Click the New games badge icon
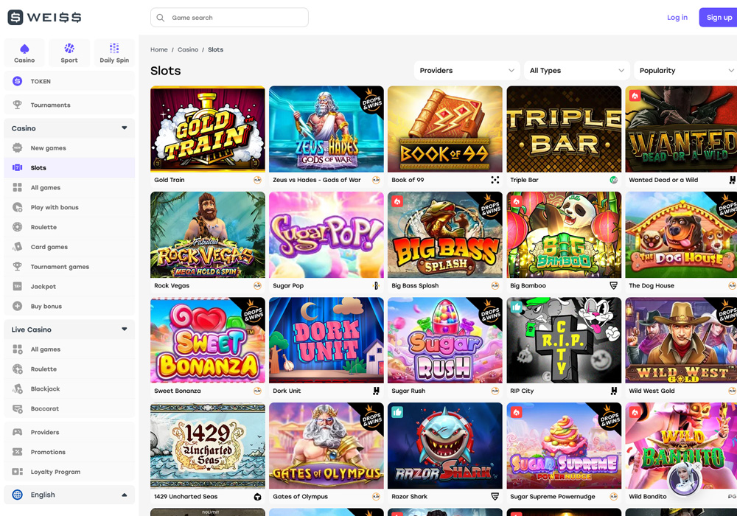This screenshot has width=737, height=516. (18, 148)
